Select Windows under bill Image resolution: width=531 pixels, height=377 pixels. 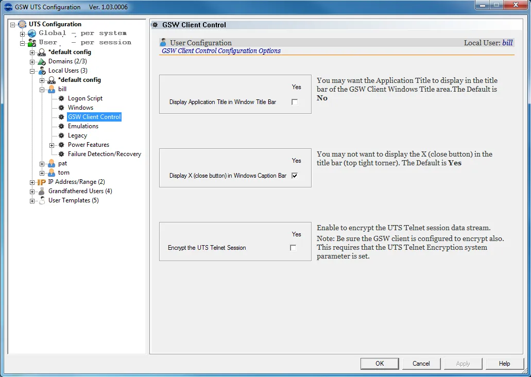[80, 107]
